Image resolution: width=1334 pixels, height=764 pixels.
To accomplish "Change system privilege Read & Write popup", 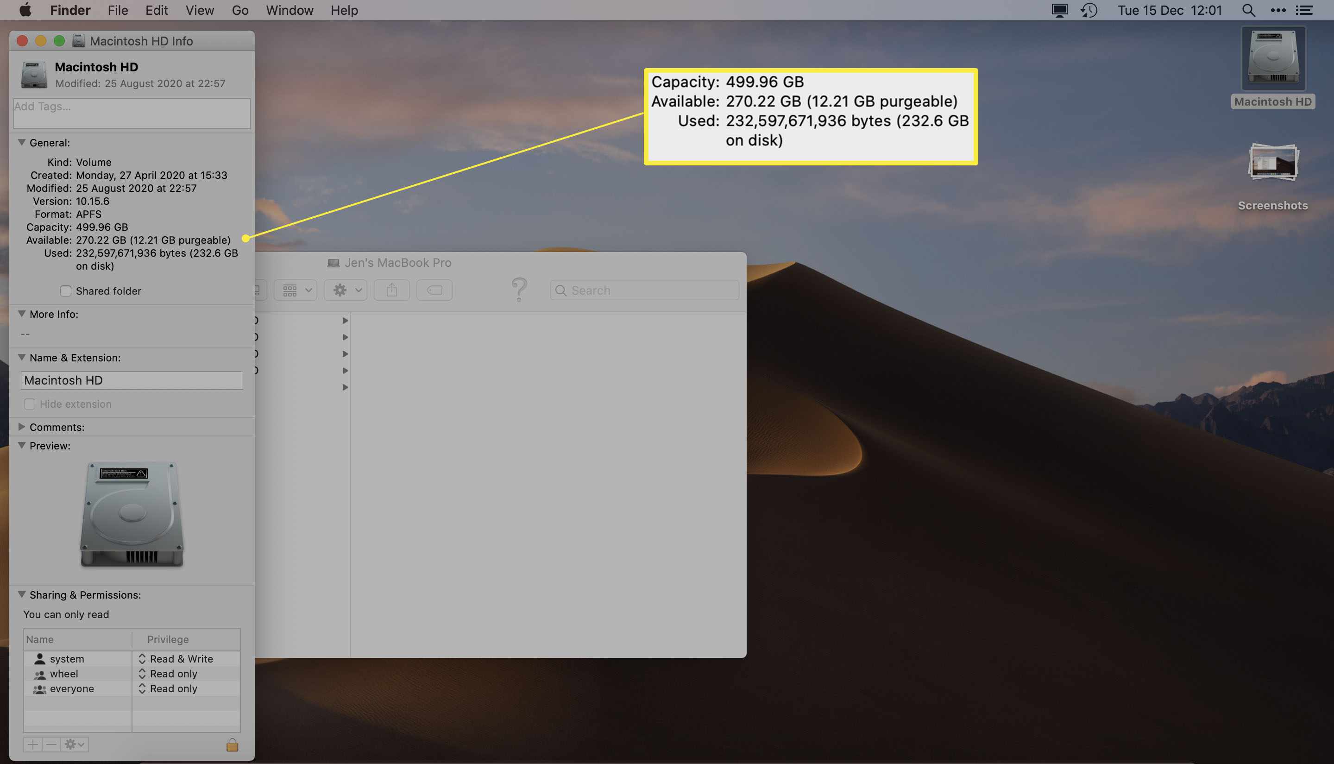I will 176,658.
